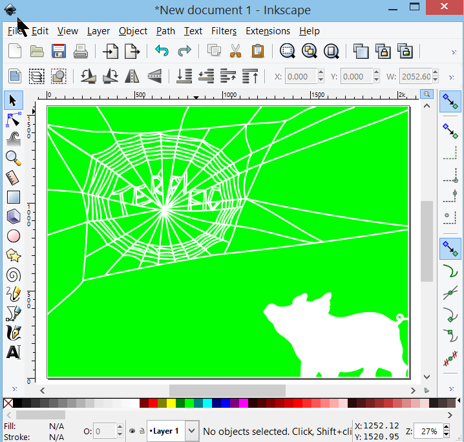Zoom to fit selection icon

288,51
